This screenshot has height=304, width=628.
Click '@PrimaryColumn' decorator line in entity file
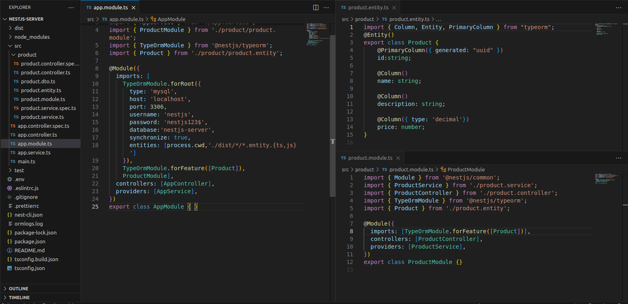[x=440, y=50]
